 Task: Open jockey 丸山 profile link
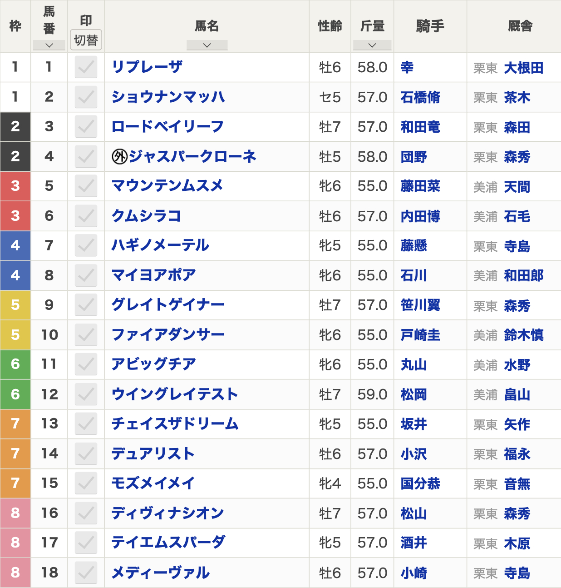point(414,365)
